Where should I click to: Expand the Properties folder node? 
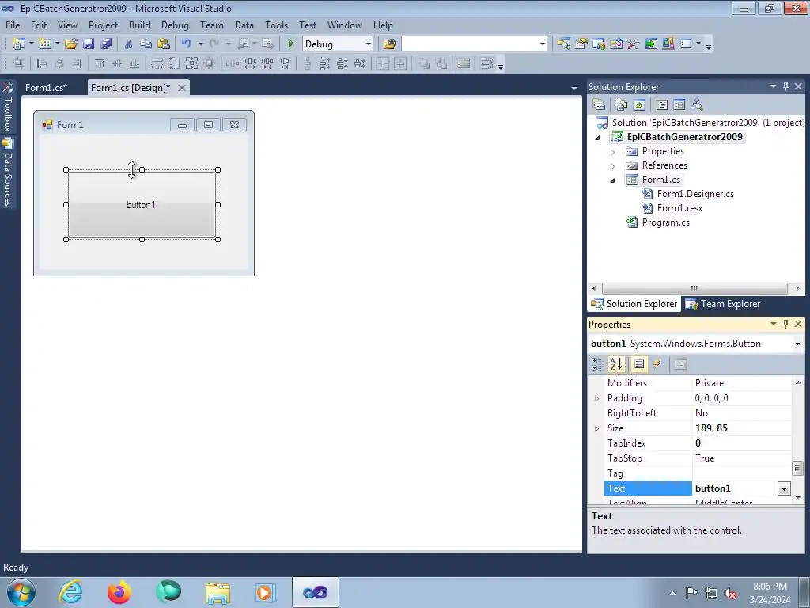[x=613, y=152]
